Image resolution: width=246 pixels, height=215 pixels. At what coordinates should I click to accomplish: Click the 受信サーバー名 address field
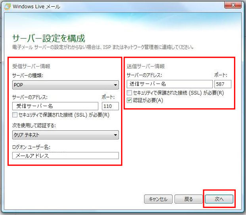pos(55,106)
